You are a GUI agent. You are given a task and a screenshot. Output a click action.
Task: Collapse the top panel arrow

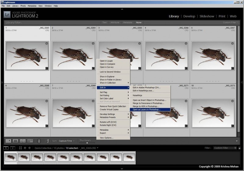[122, 9]
